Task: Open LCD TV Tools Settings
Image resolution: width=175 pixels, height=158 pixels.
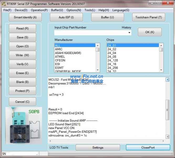Action: click(98, 147)
